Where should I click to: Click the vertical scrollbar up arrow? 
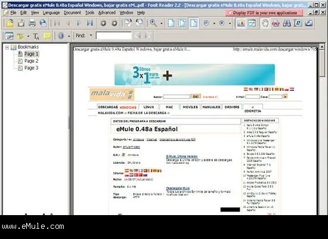tap(322, 47)
